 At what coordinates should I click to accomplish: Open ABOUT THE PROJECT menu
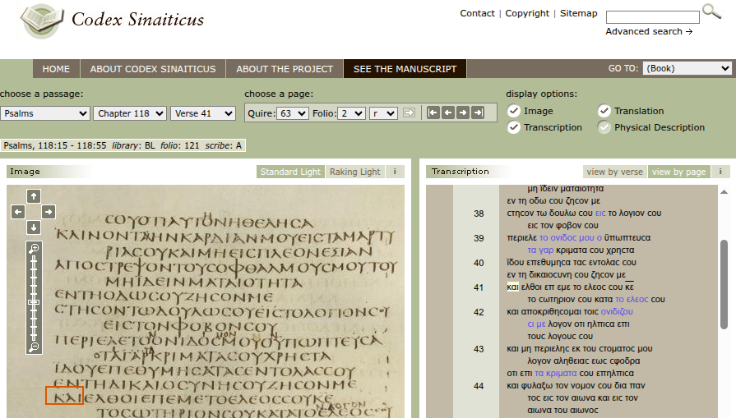click(285, 69)
